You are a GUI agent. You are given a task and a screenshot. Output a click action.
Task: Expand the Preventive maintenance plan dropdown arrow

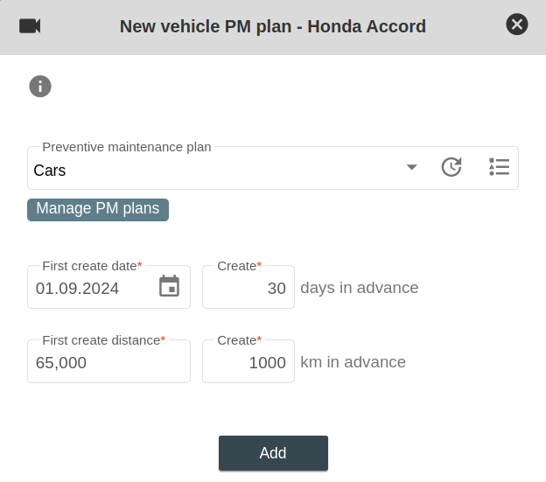pos(411,167)
